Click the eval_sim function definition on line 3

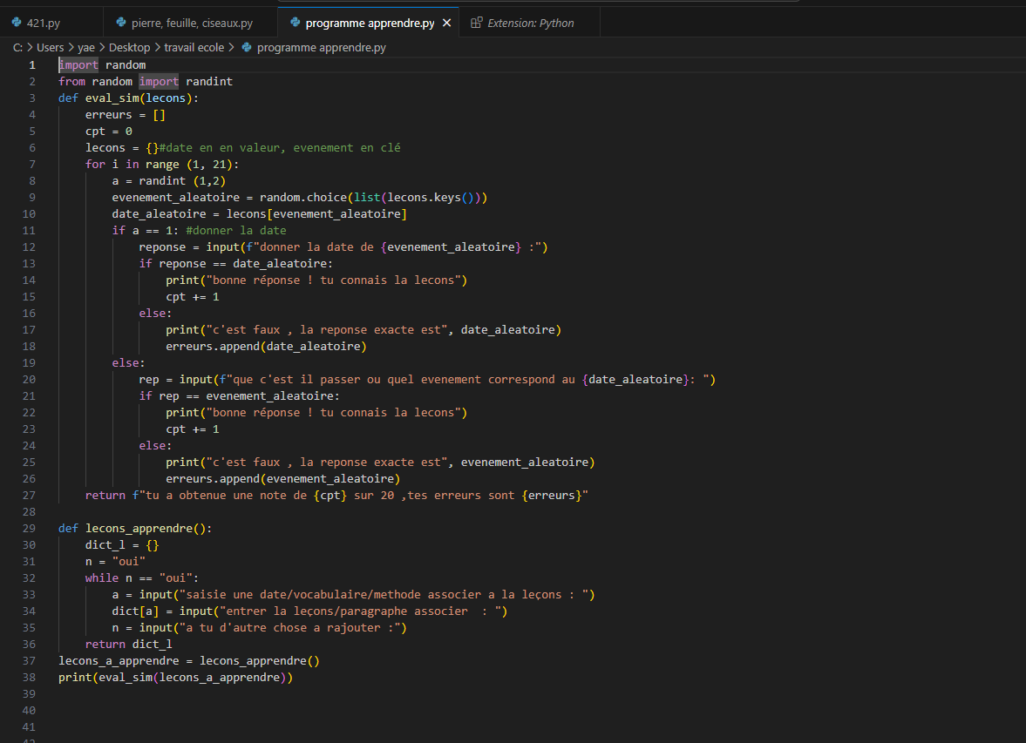(113, 98)
